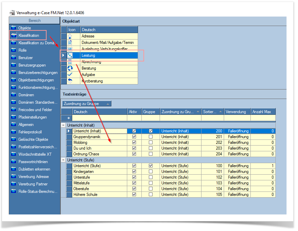Click the folder icon beside Benutzergruppen

click(13, 65)
